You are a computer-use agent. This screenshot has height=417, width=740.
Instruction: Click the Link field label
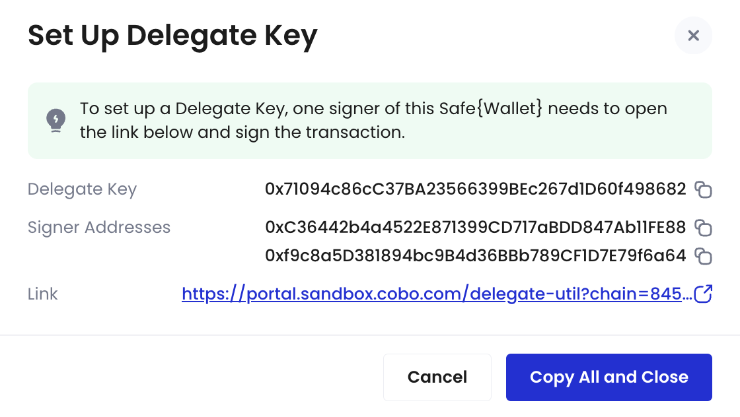coord(42,294)
